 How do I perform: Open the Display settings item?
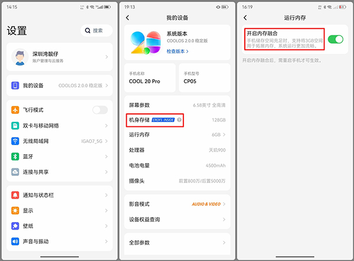(x=60, y=211)
